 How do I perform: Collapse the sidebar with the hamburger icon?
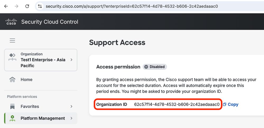12,40
